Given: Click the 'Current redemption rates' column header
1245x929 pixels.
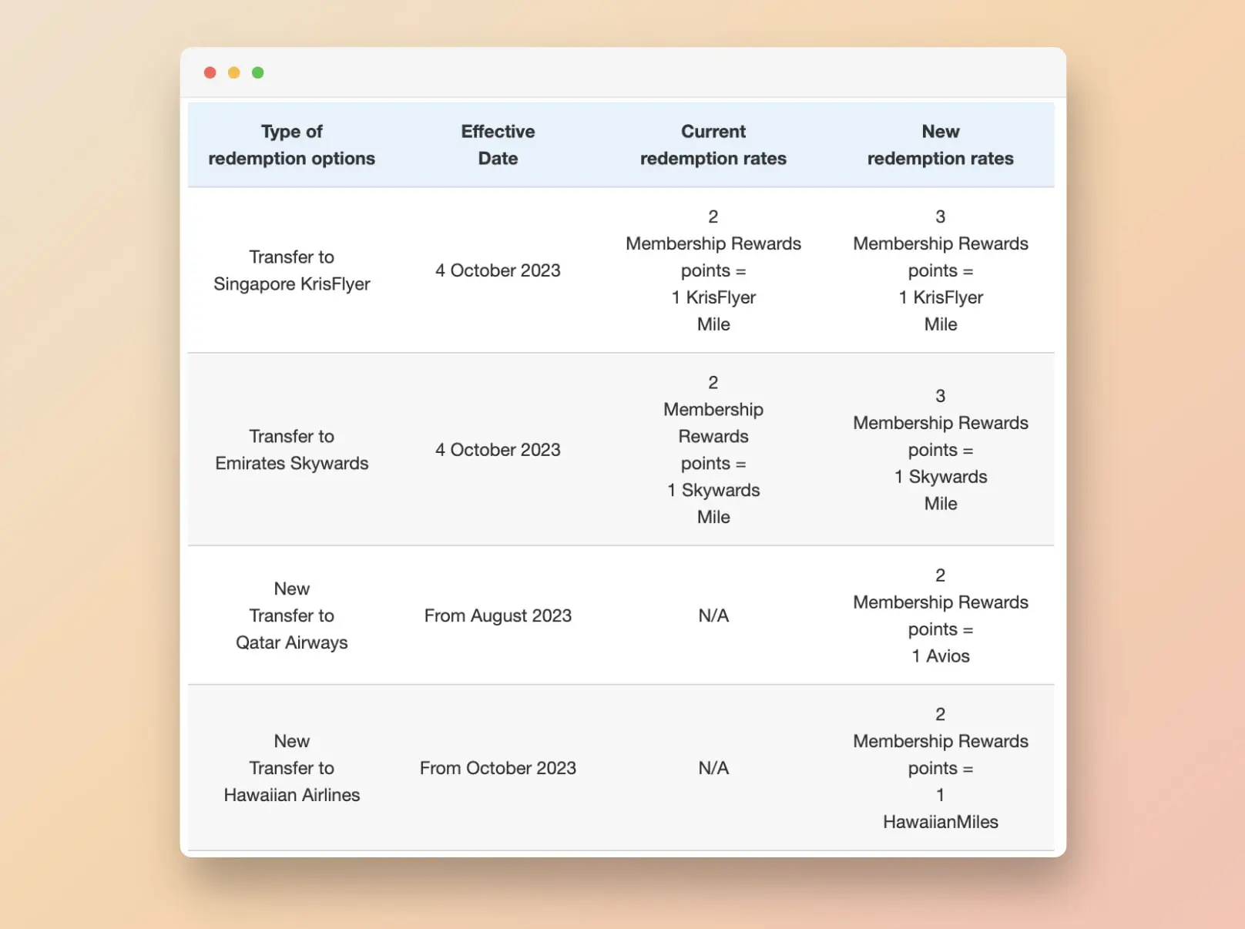Looking at the screenshot, I should tap(713, 145).
